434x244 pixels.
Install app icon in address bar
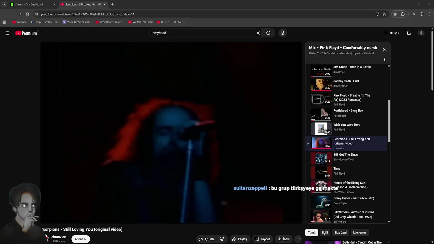point(377,14)
